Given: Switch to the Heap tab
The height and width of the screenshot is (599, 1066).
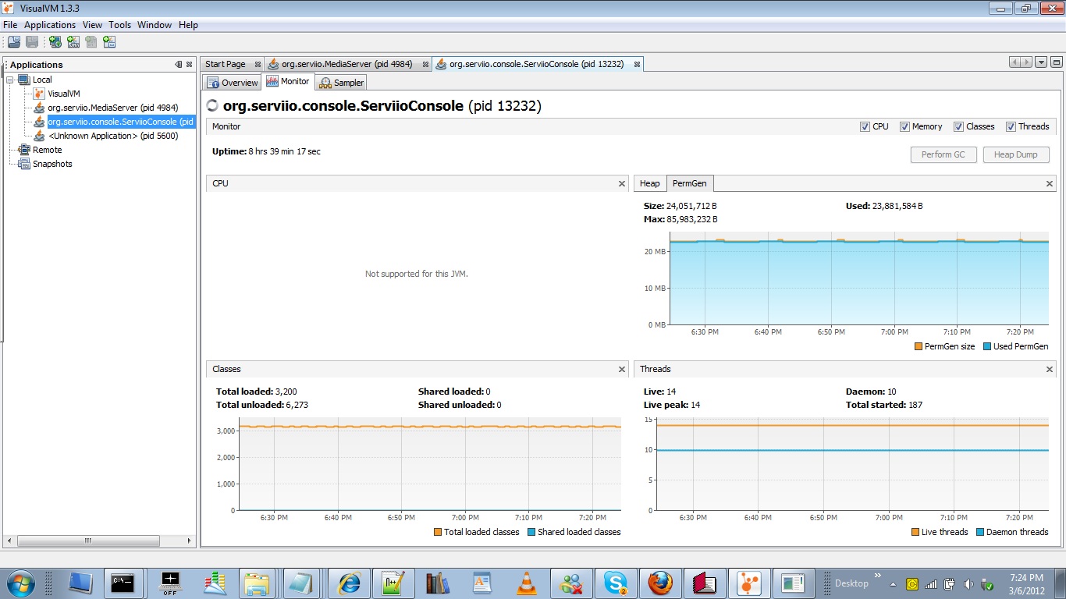Looking at the screenshot, I should click(x=649, y=183).
